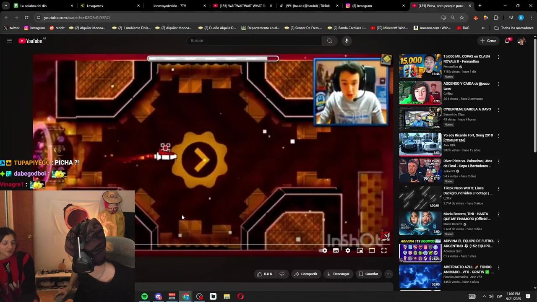This screenshot has height=302, width=537.
Task: Like the video with 5.6 K likes
Action: (x=265, y=274)
